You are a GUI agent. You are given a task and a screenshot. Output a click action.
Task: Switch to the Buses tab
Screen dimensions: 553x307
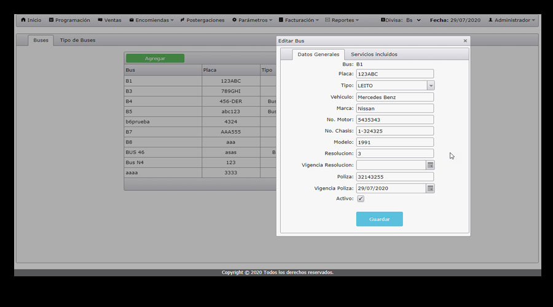pos(41,40)
